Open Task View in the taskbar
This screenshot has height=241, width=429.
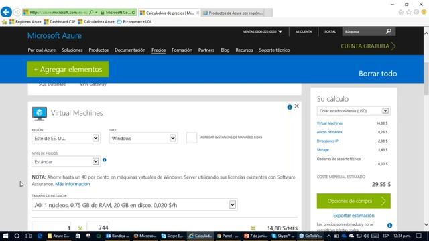pyautogui.click(x=28, y=236)
